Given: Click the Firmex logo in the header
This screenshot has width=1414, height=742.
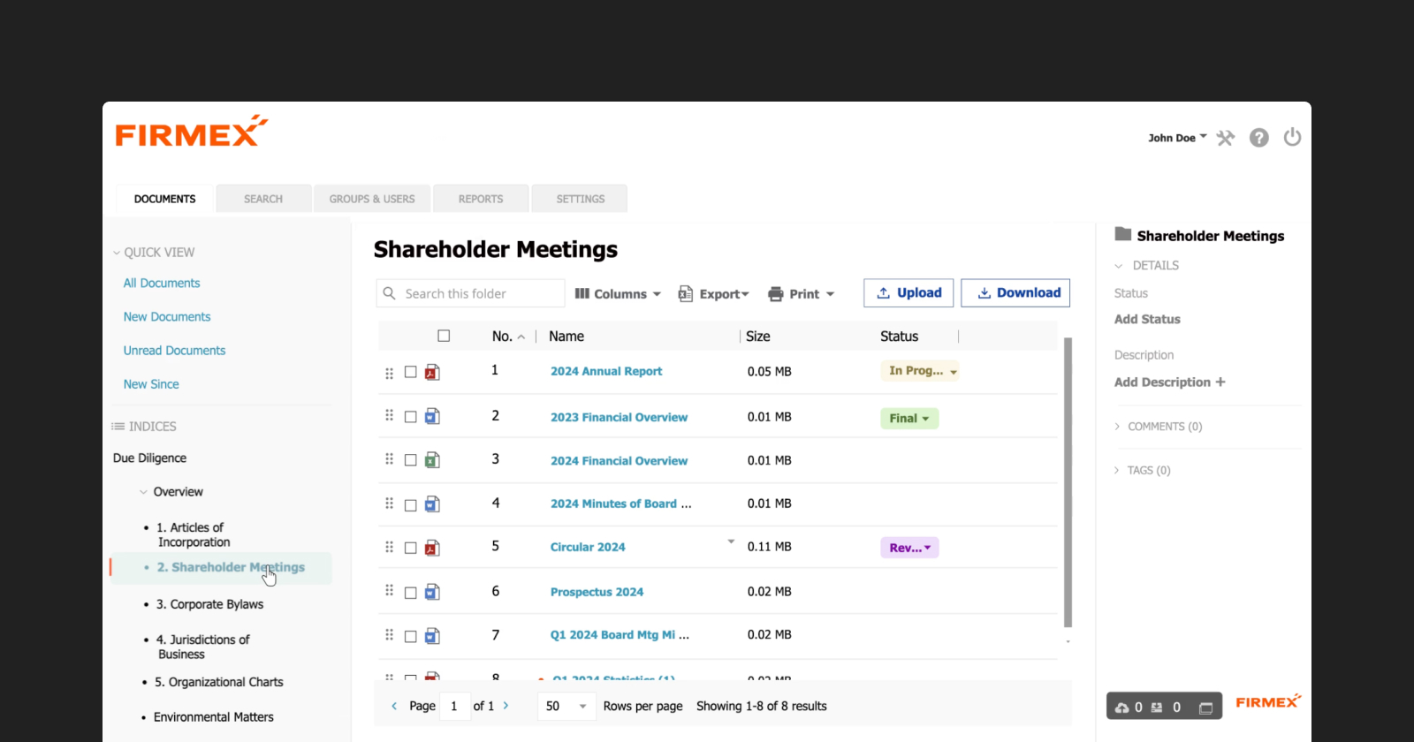Looking at the screenshot, I should point(191,132).
